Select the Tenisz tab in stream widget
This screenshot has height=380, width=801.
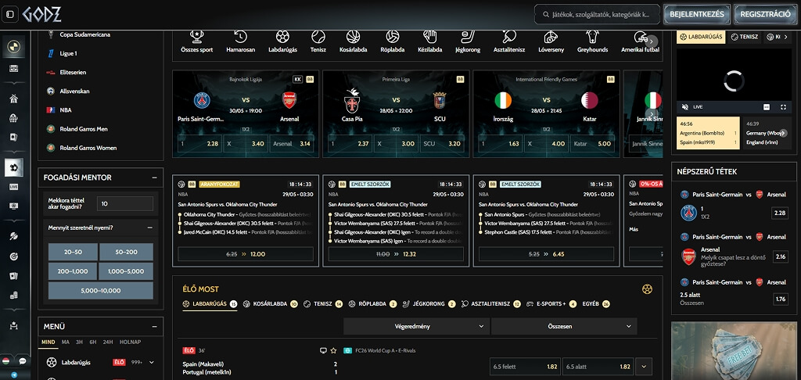(x=745, y=37)
